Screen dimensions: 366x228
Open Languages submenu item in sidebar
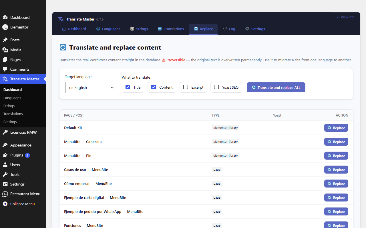point(12,98)
